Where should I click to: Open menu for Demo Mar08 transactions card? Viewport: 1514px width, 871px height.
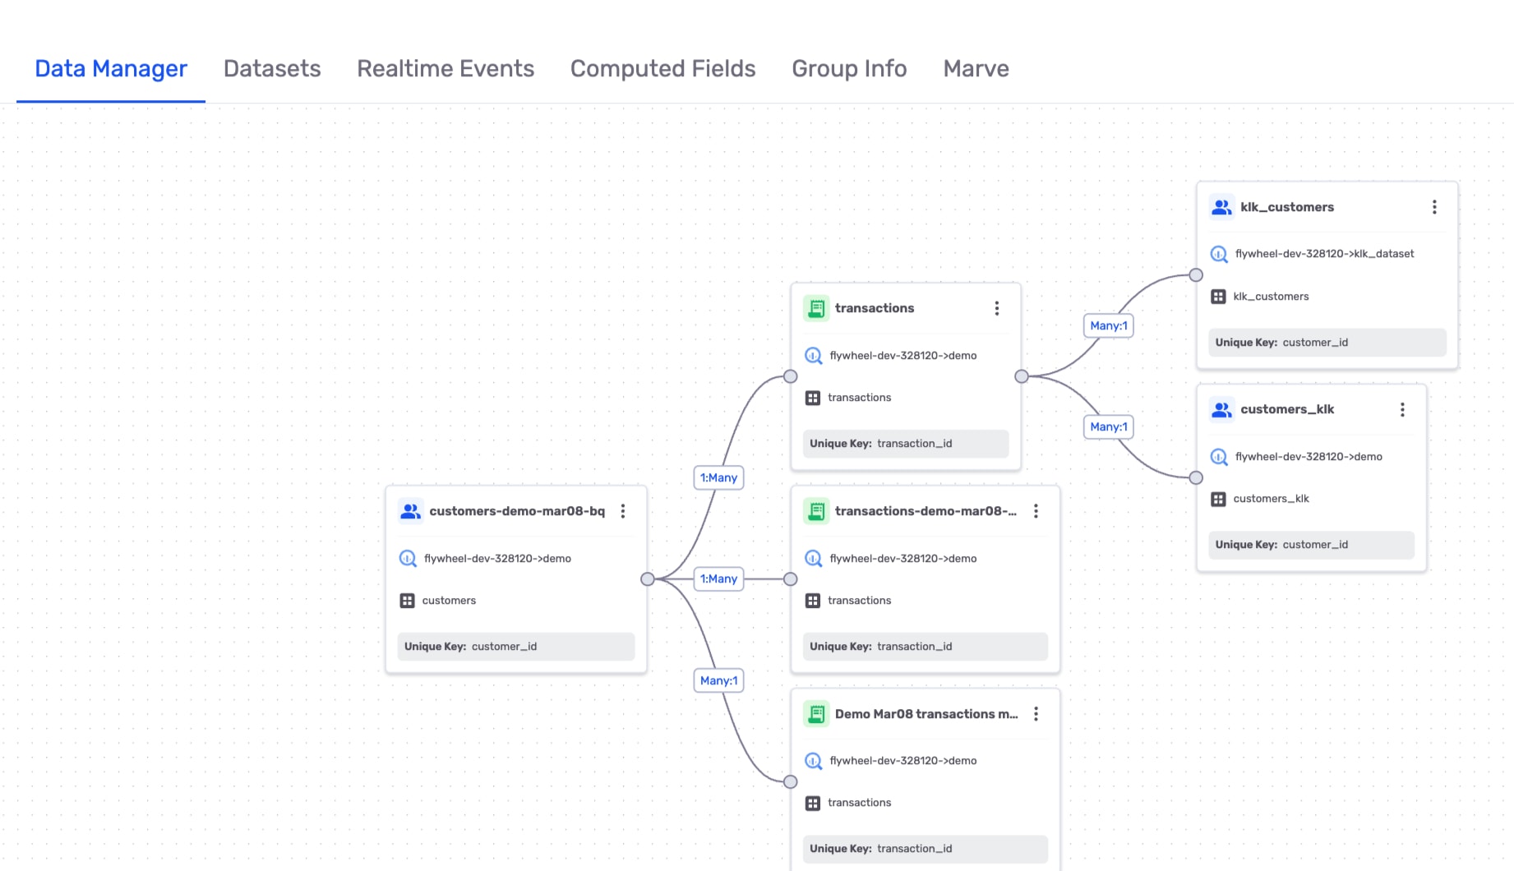tap(1036, 714)
